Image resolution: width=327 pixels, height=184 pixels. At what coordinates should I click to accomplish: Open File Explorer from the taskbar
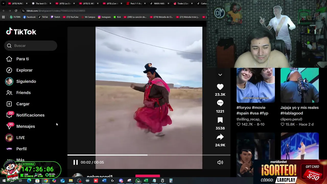[71, 181]
